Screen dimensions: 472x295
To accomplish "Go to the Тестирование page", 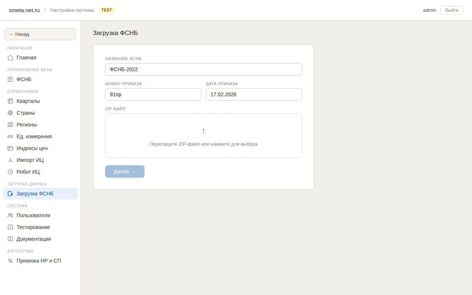I will click(x=33, y=227).
